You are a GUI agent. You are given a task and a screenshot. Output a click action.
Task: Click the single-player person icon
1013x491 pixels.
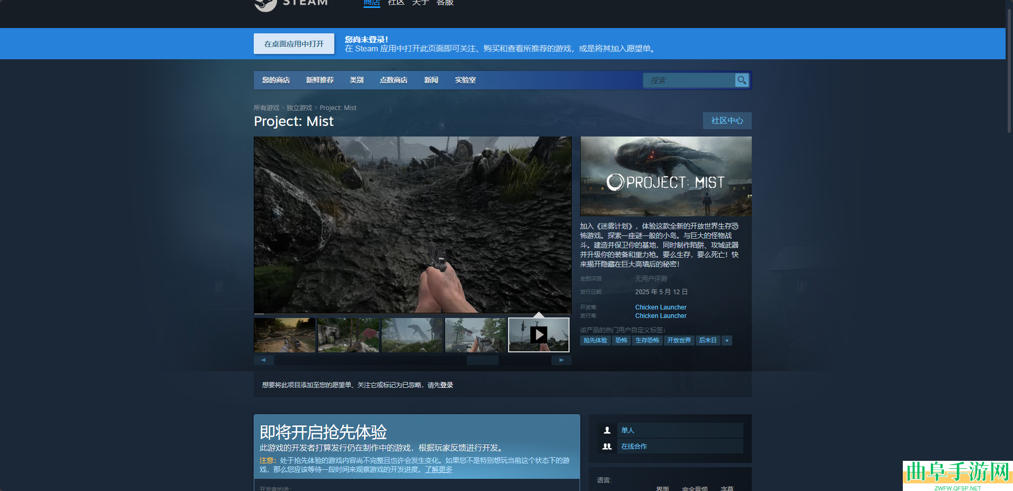click(x=607, y=430)
